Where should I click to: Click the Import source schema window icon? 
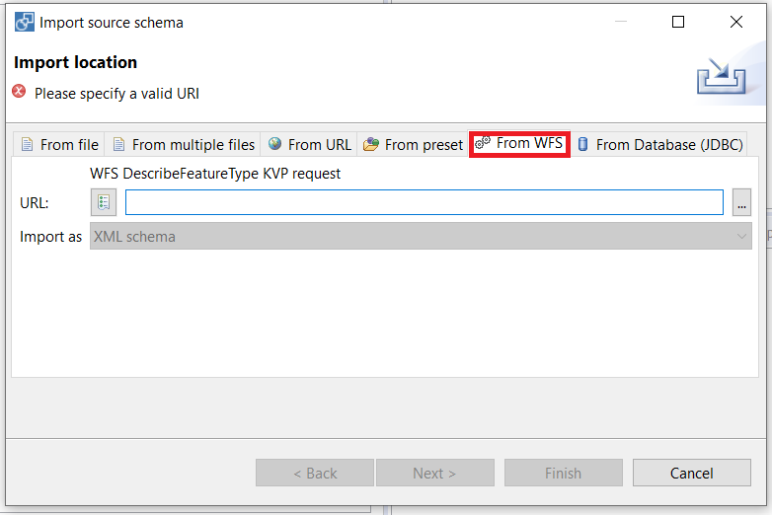(24, 22)
